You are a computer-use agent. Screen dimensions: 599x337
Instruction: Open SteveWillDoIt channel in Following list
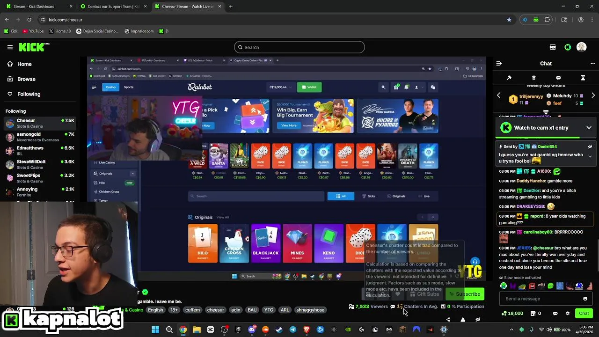coord(40,165)
